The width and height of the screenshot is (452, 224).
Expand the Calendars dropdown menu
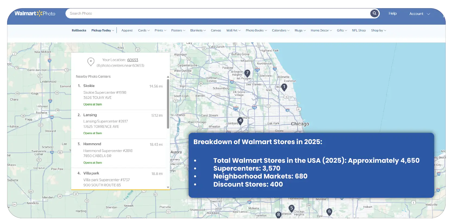(281, 30)
